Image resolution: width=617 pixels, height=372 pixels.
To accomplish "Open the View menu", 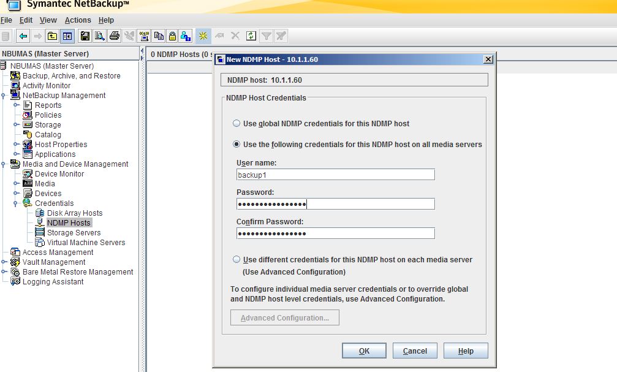I will coord(48,20).
